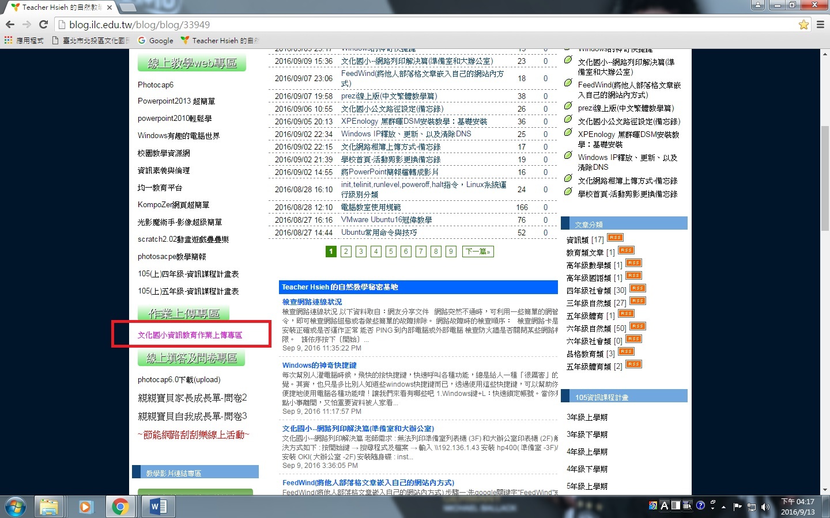Open the Chrome menu icon
This screenshot has width=830, height=518.
820,25
